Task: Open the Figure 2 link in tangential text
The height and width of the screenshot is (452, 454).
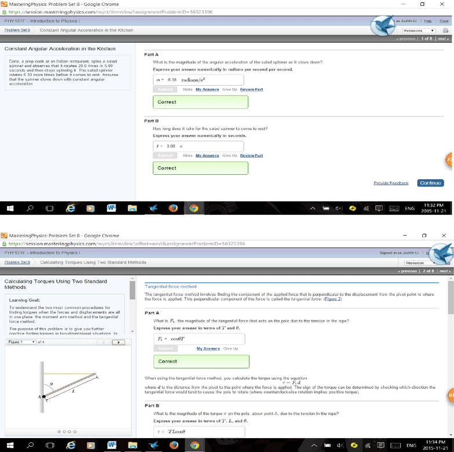Action: (x=332, y=299)
